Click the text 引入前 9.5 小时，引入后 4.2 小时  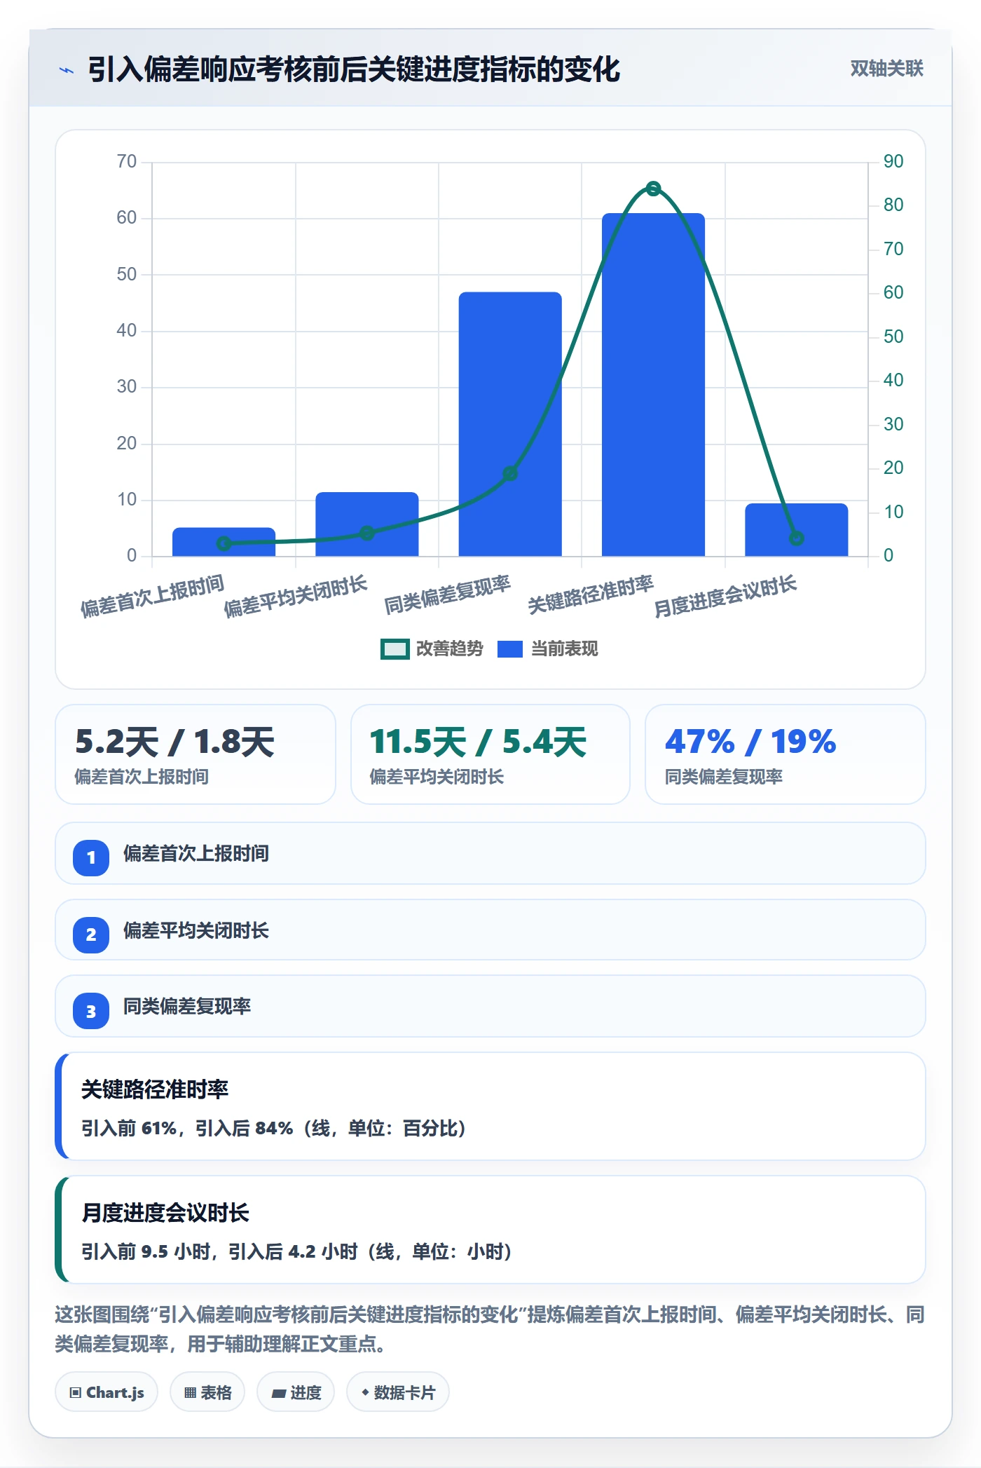[220, 1251]
